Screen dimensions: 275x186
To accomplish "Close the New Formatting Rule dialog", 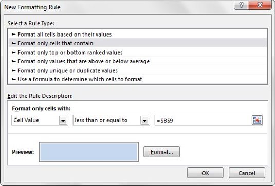I will pyautogui.click(x=260, y=5).
